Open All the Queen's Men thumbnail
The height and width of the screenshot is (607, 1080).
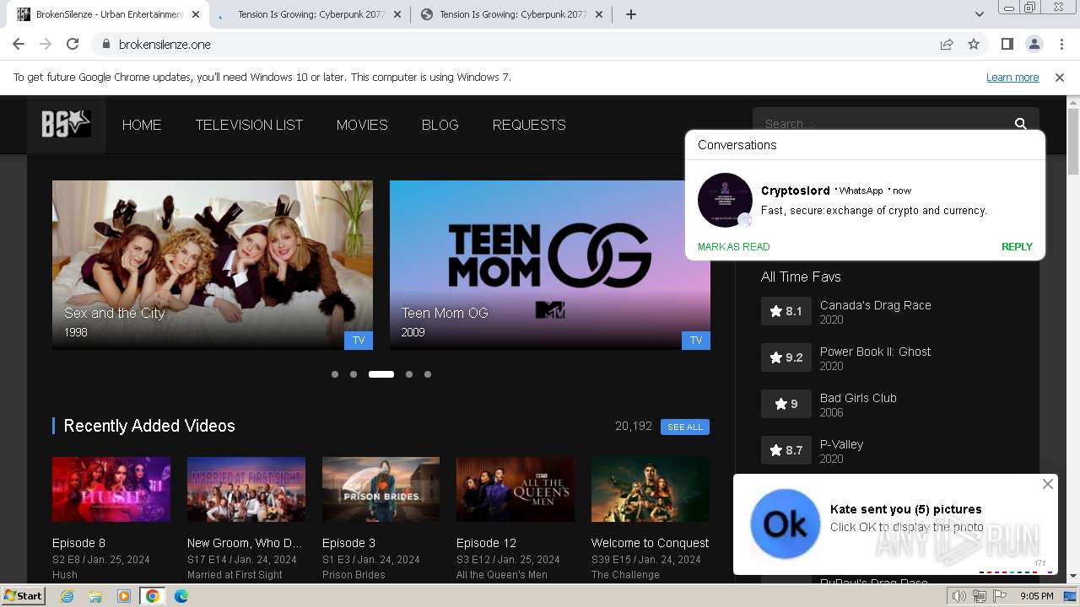516,490
